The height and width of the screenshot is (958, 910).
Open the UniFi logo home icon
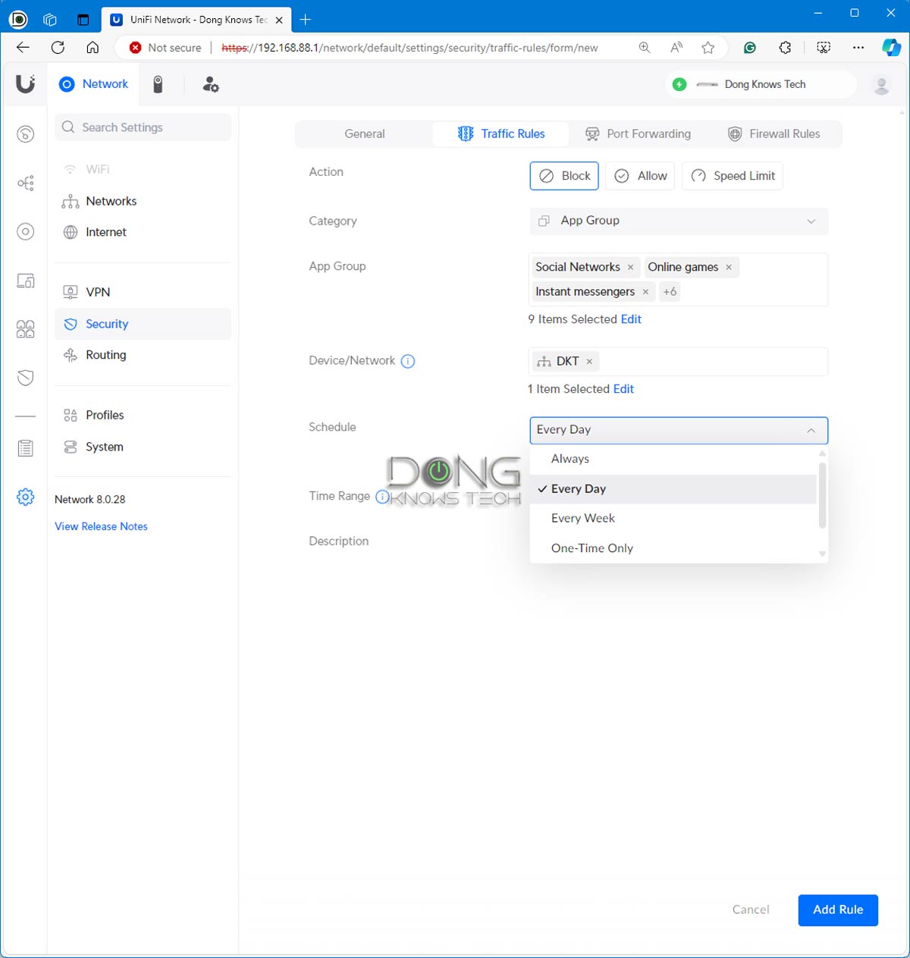25,83
